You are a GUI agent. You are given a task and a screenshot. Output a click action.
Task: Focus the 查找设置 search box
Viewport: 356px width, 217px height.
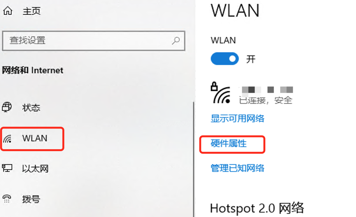tap(94, 41)
